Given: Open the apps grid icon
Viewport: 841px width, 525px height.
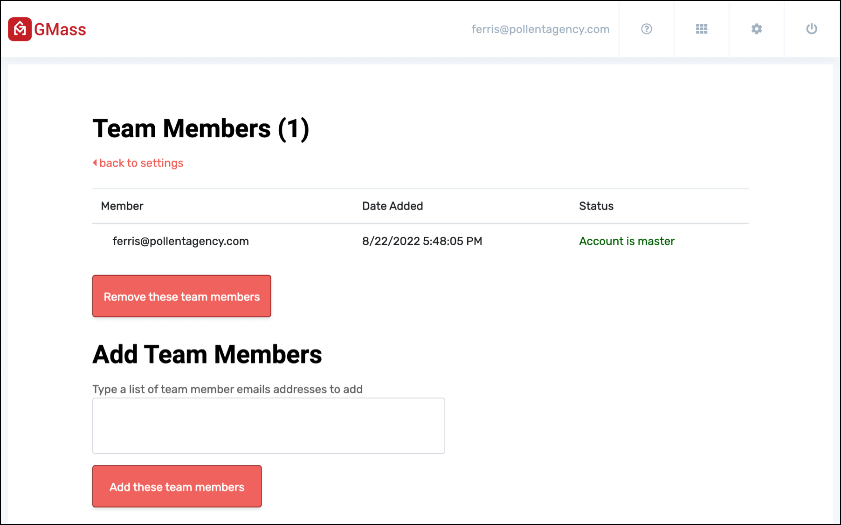Looking at the screenshot, I should pos(701,29).
